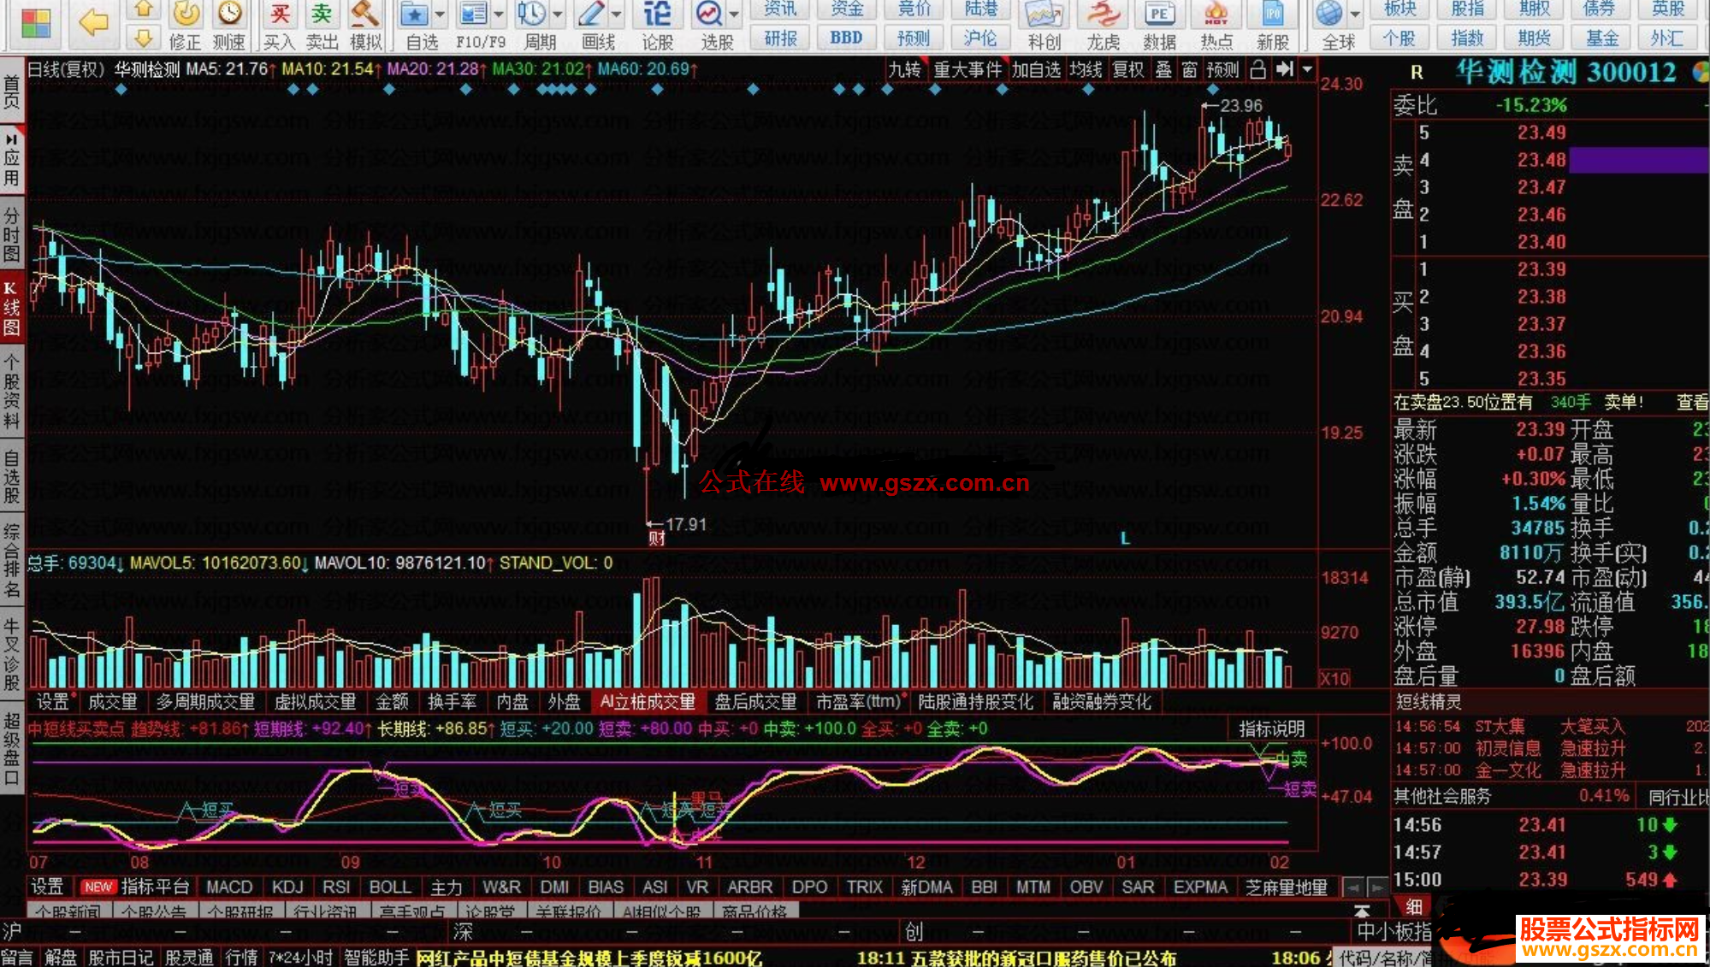Open the 数据 PE data icon
1710x967 pixels.
click(x=1159, y=15)
